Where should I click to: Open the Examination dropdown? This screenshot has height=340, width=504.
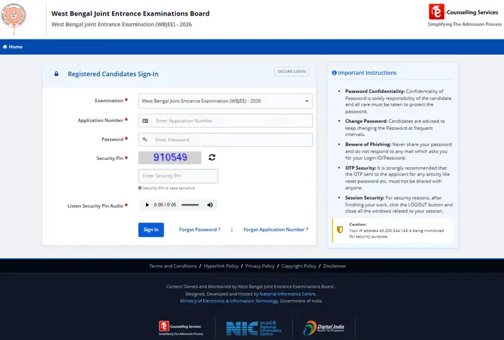pos(226,101)
